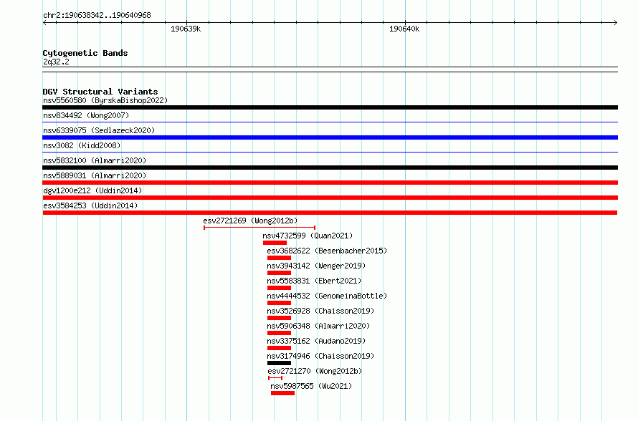The height and width of the screenshot is (421, 638).
Task: Open the nsv3943142 (Wenger2019) label
Action: [316, 266]
